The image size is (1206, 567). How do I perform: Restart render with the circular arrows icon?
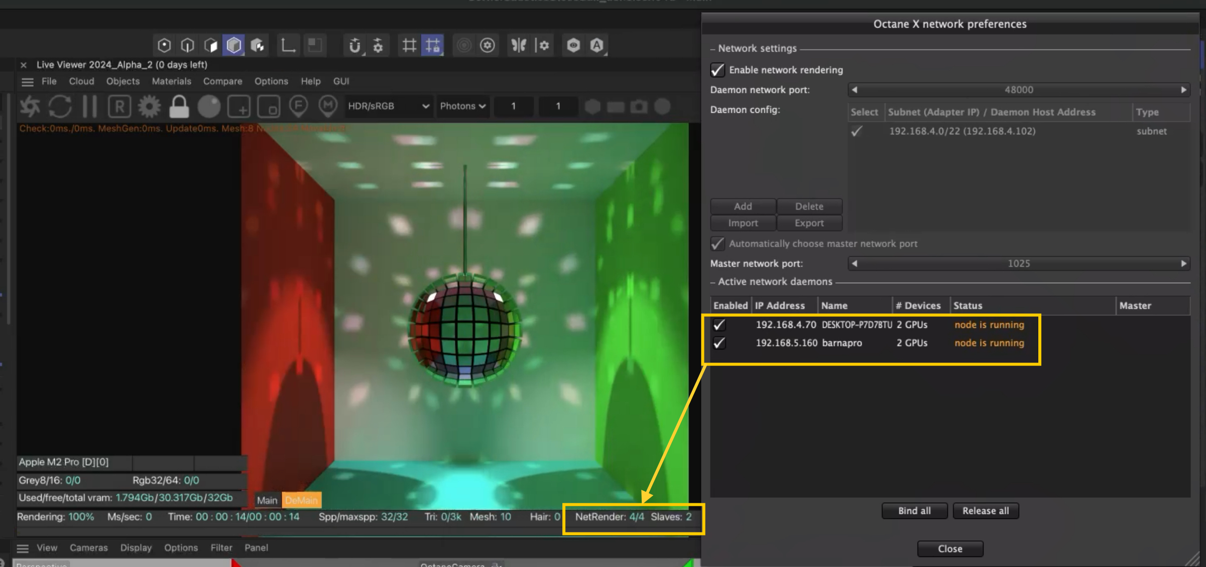(x=60, y=106)
